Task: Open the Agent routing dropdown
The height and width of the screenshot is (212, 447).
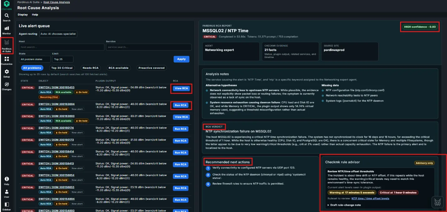Action: pyautogui.click(x=58, y=34)
